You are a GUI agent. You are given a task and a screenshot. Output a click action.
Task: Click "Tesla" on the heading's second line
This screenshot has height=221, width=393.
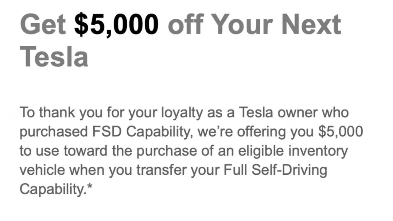tap(54, 57)
